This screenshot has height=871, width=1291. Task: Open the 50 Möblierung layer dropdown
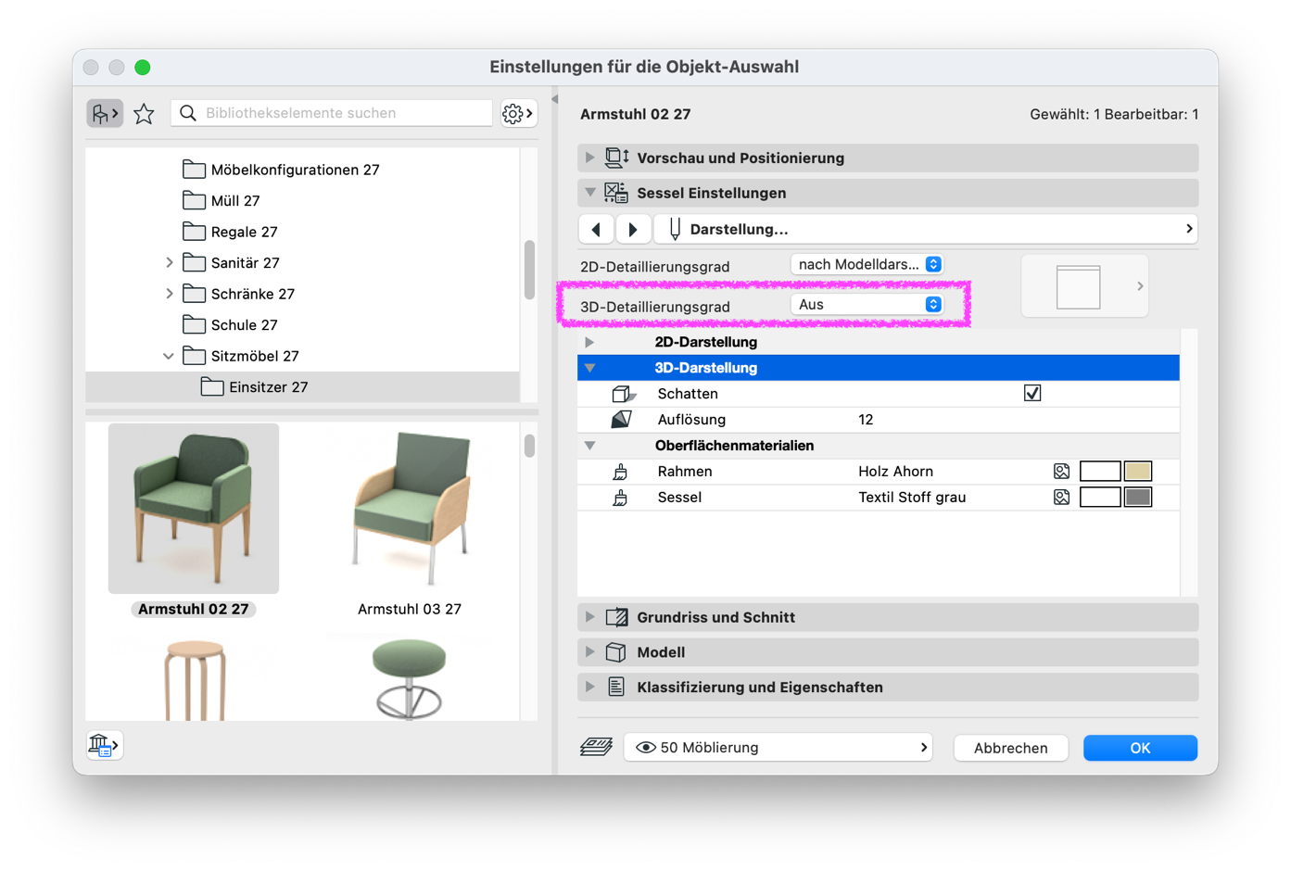point(778,748)
